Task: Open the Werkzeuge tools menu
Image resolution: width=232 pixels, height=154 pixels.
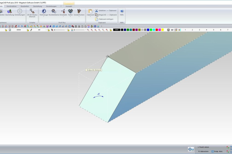Action: 44,12
